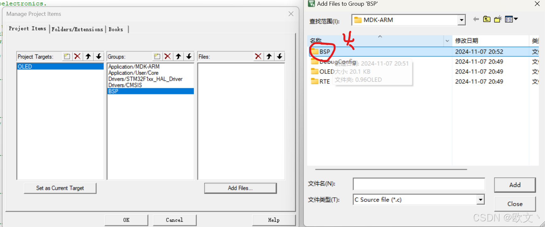
Task: Create a new project target
Action: pos(67,56)
